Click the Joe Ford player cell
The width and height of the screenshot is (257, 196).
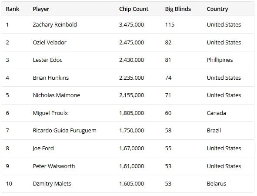click(x=43, y=149)
